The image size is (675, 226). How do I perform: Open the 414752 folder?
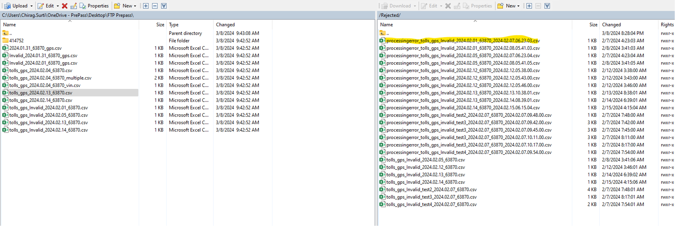tap(16, 41)
